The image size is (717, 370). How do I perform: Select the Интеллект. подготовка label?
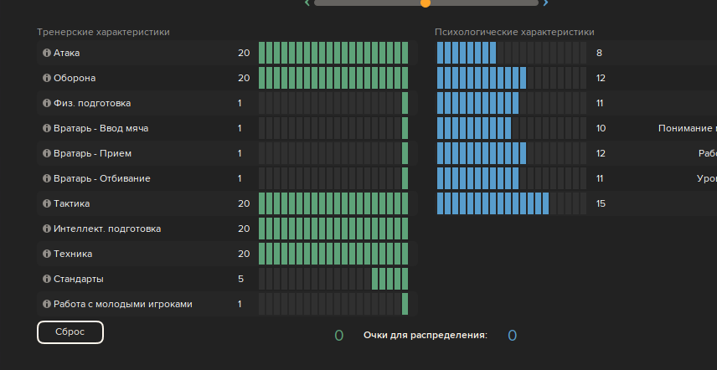pyautogui.click(x=107, y=229)
